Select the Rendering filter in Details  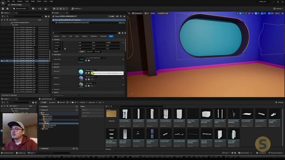click(x=94, y=36)
